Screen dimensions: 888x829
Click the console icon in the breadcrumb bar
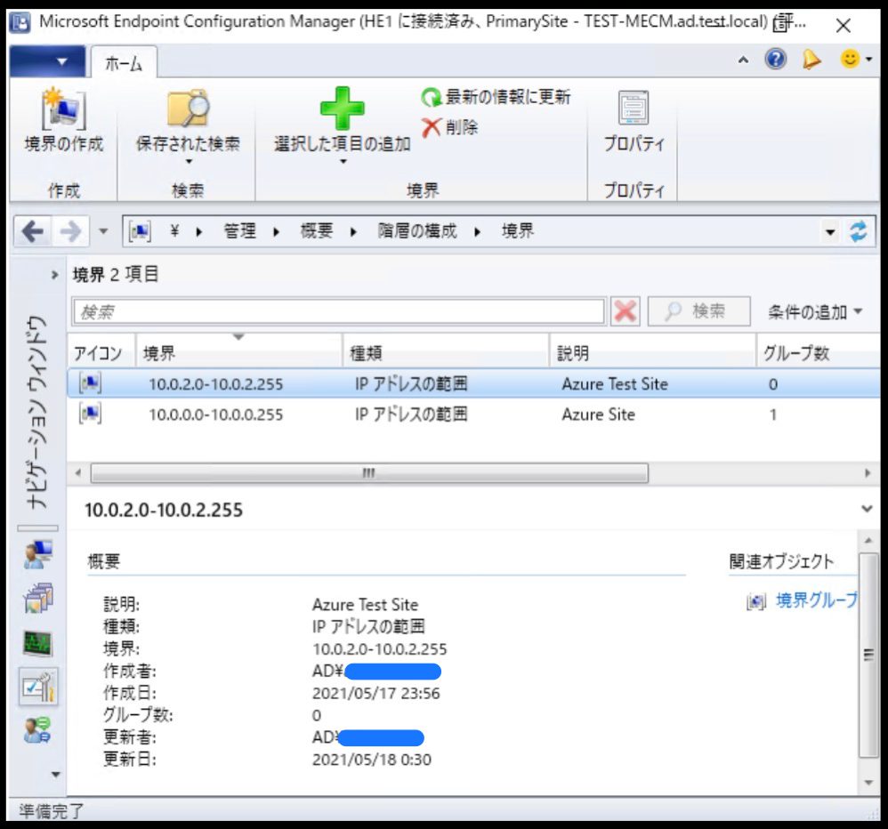coord(140,231)
